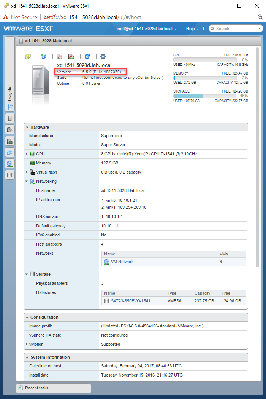Collapse the Networking row
266x399 pixels.
point(27,182)
